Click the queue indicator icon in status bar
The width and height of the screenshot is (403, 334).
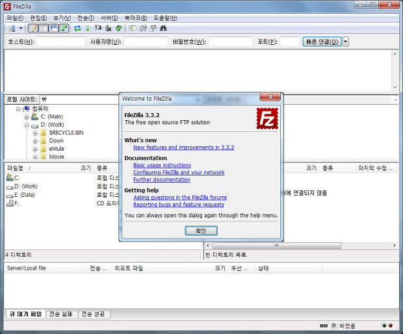click(x=323, y=326)
